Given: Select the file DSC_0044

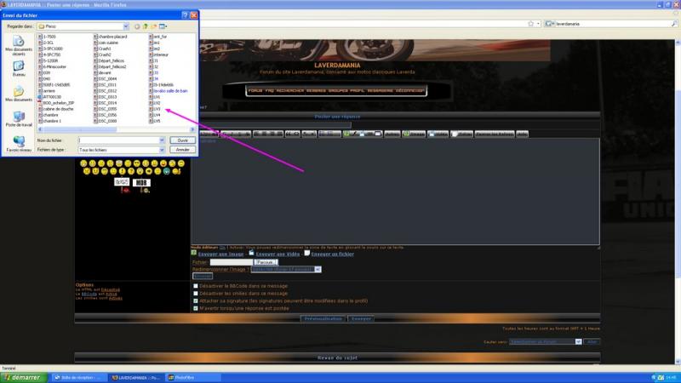Looking at the screenshot, I should click(x=105, y=79).
